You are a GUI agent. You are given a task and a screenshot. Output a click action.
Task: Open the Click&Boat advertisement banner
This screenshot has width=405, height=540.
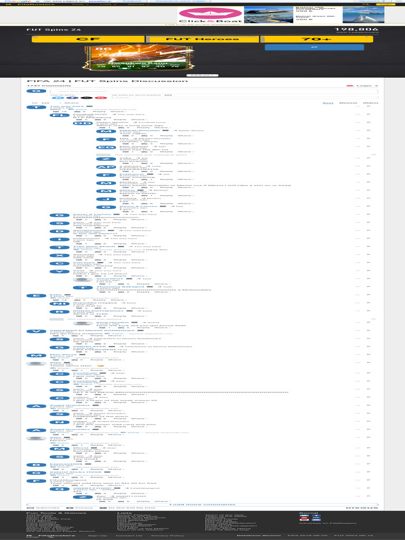coord(281,15)
